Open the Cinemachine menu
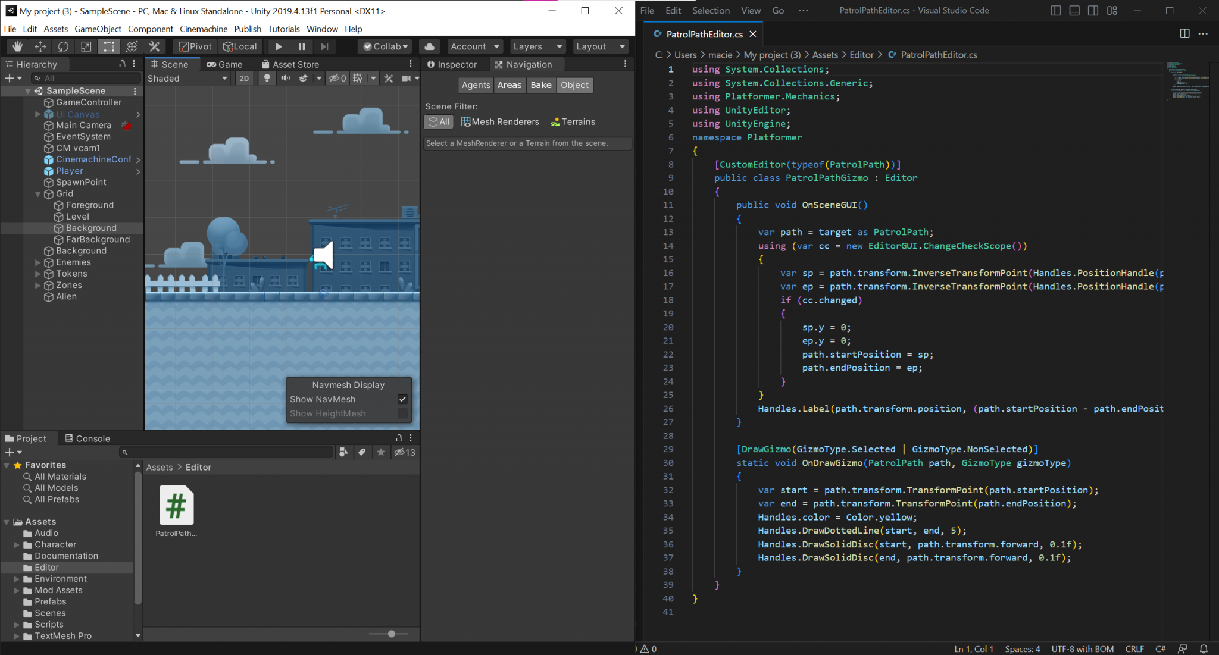This screenshot has height=655, width=1219. click(204, 29)
